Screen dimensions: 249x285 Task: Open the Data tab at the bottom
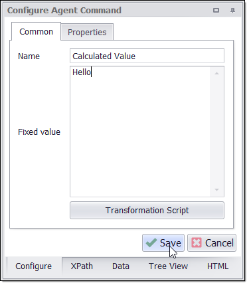pyautogui.click(x=121, y=266)
